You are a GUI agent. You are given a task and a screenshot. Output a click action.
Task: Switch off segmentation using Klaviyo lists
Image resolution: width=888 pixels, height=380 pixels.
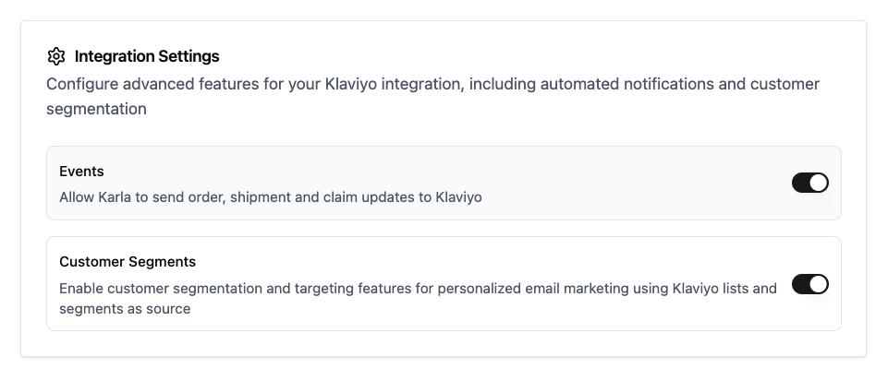[x=809, y=284]
